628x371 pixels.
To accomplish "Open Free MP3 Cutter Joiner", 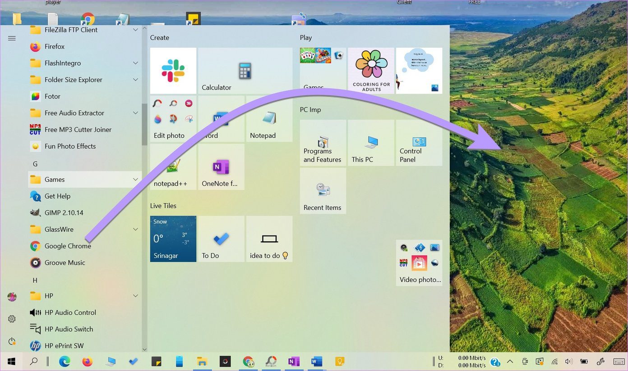I will [x=84, y=130].
